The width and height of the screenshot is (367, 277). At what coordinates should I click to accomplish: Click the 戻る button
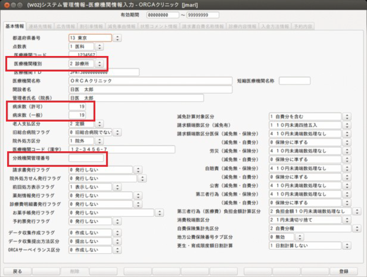click(x=17, y=271)
